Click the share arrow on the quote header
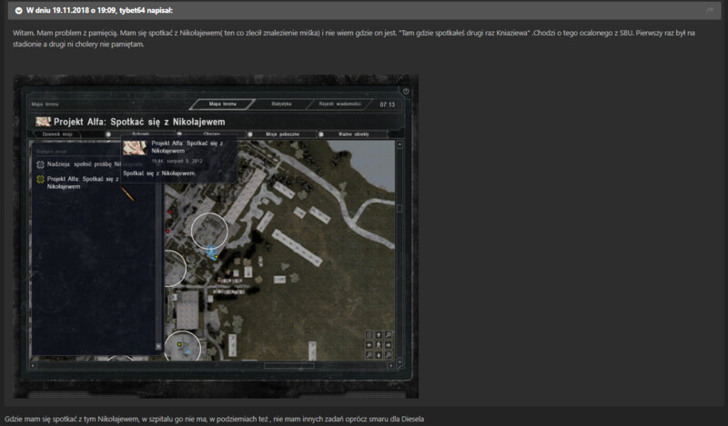Viewport: 728px width, 426px height. (711, 10)
